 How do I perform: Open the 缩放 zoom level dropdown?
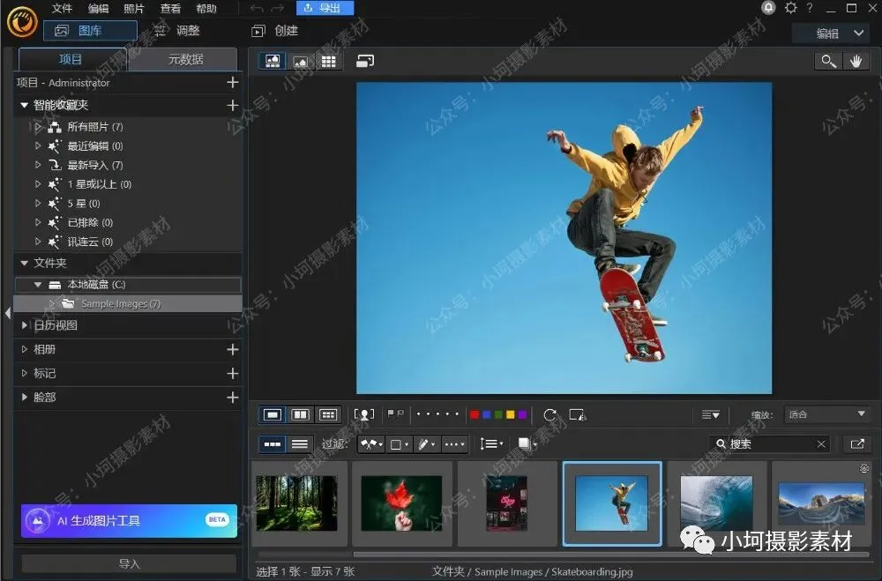(x=827, y=414)
